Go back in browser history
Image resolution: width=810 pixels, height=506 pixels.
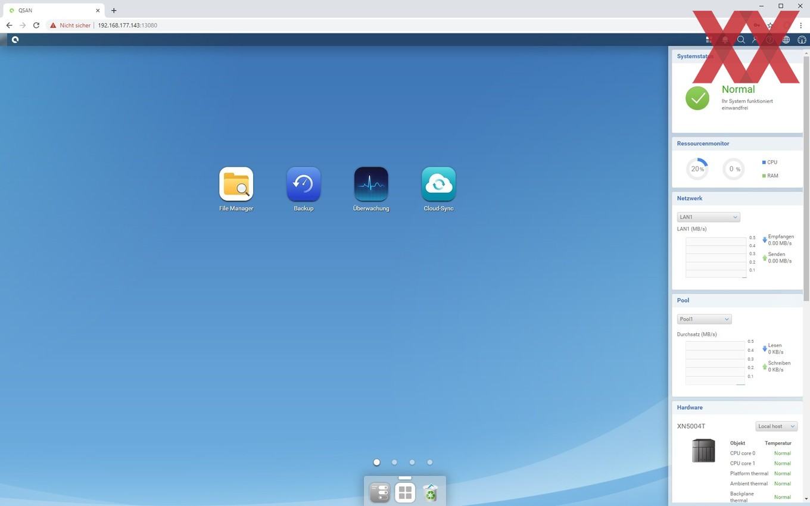point(9,25)
